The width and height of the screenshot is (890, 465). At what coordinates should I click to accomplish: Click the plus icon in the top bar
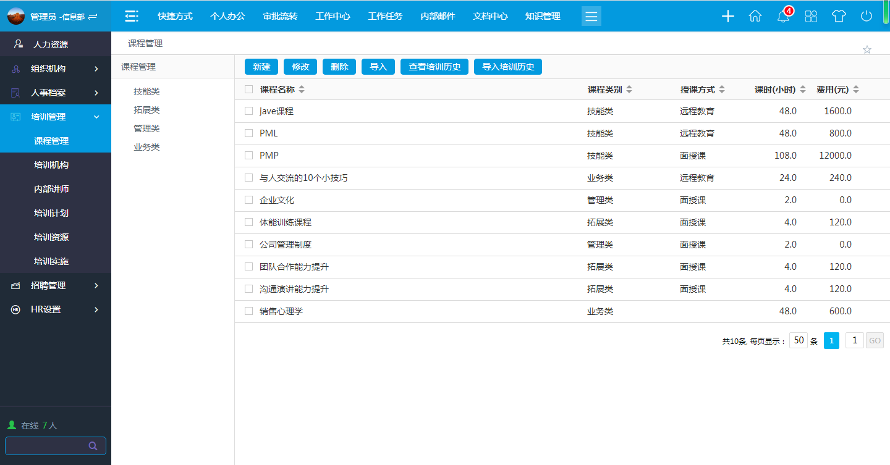click(x=728, y=17)
